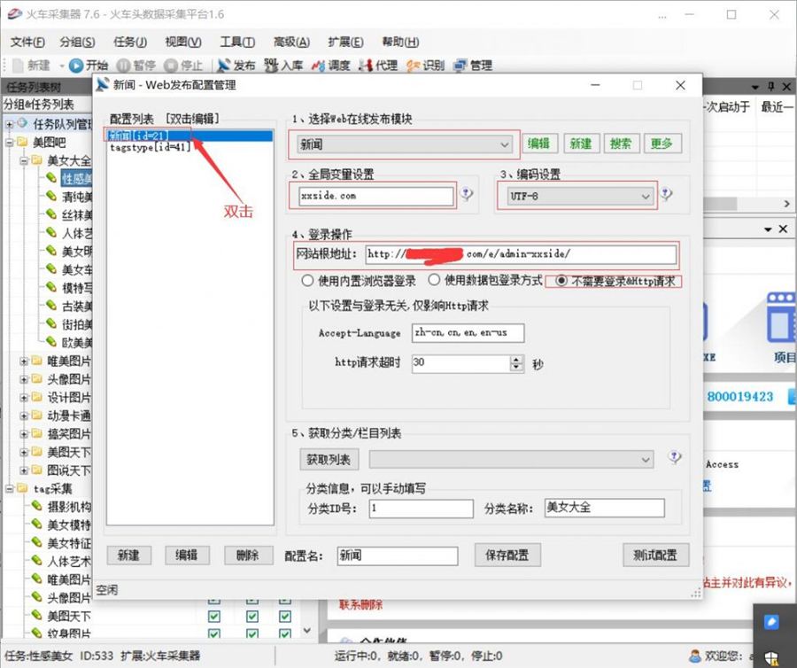797x668 pixels.
Task: Expand the 唯美图片 tree folder
Action: point(24,361)
